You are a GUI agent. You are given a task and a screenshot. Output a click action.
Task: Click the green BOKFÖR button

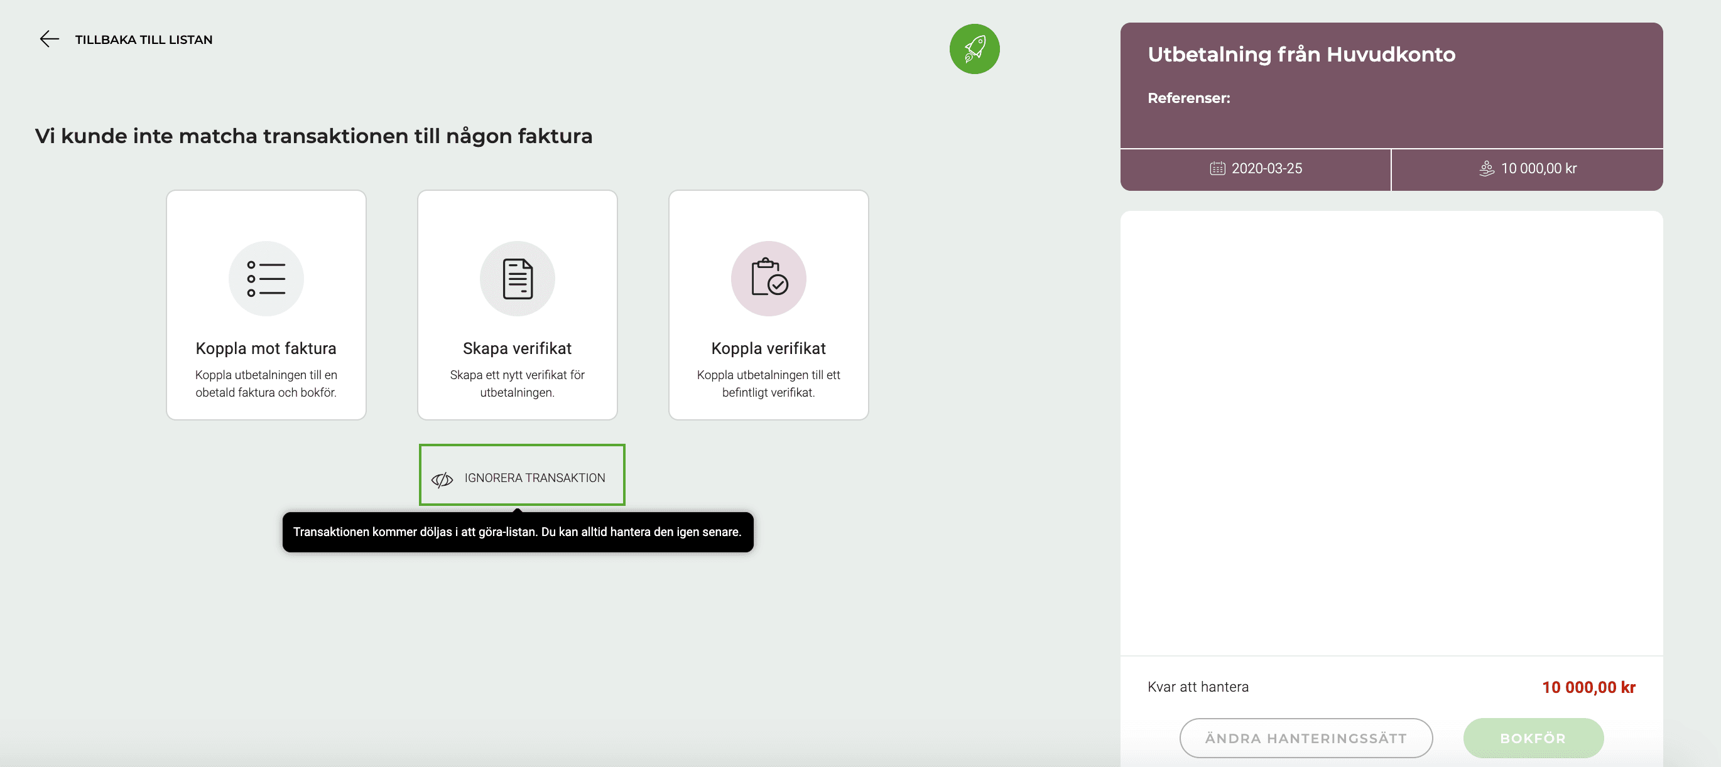(x=1533, y=737)
